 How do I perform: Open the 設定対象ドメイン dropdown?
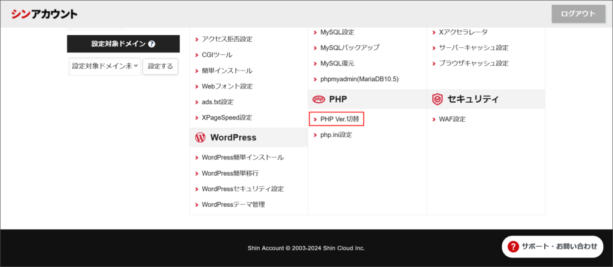coord(105,66)
